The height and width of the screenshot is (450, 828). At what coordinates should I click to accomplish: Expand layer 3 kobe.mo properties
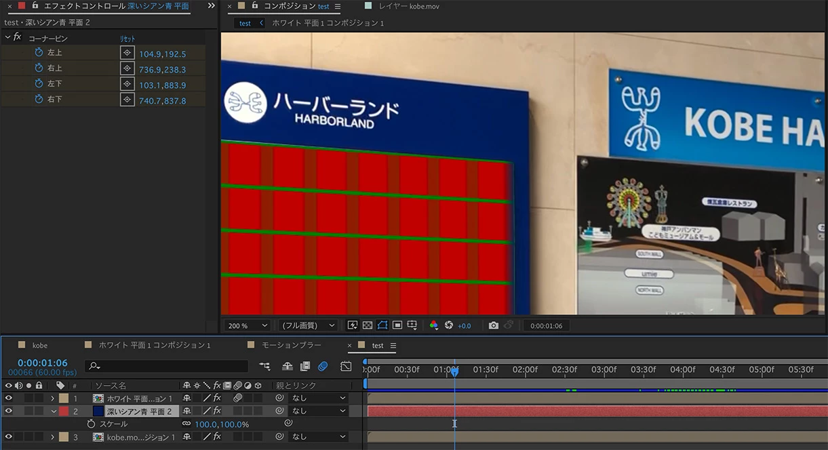click(x=53, y=437)
